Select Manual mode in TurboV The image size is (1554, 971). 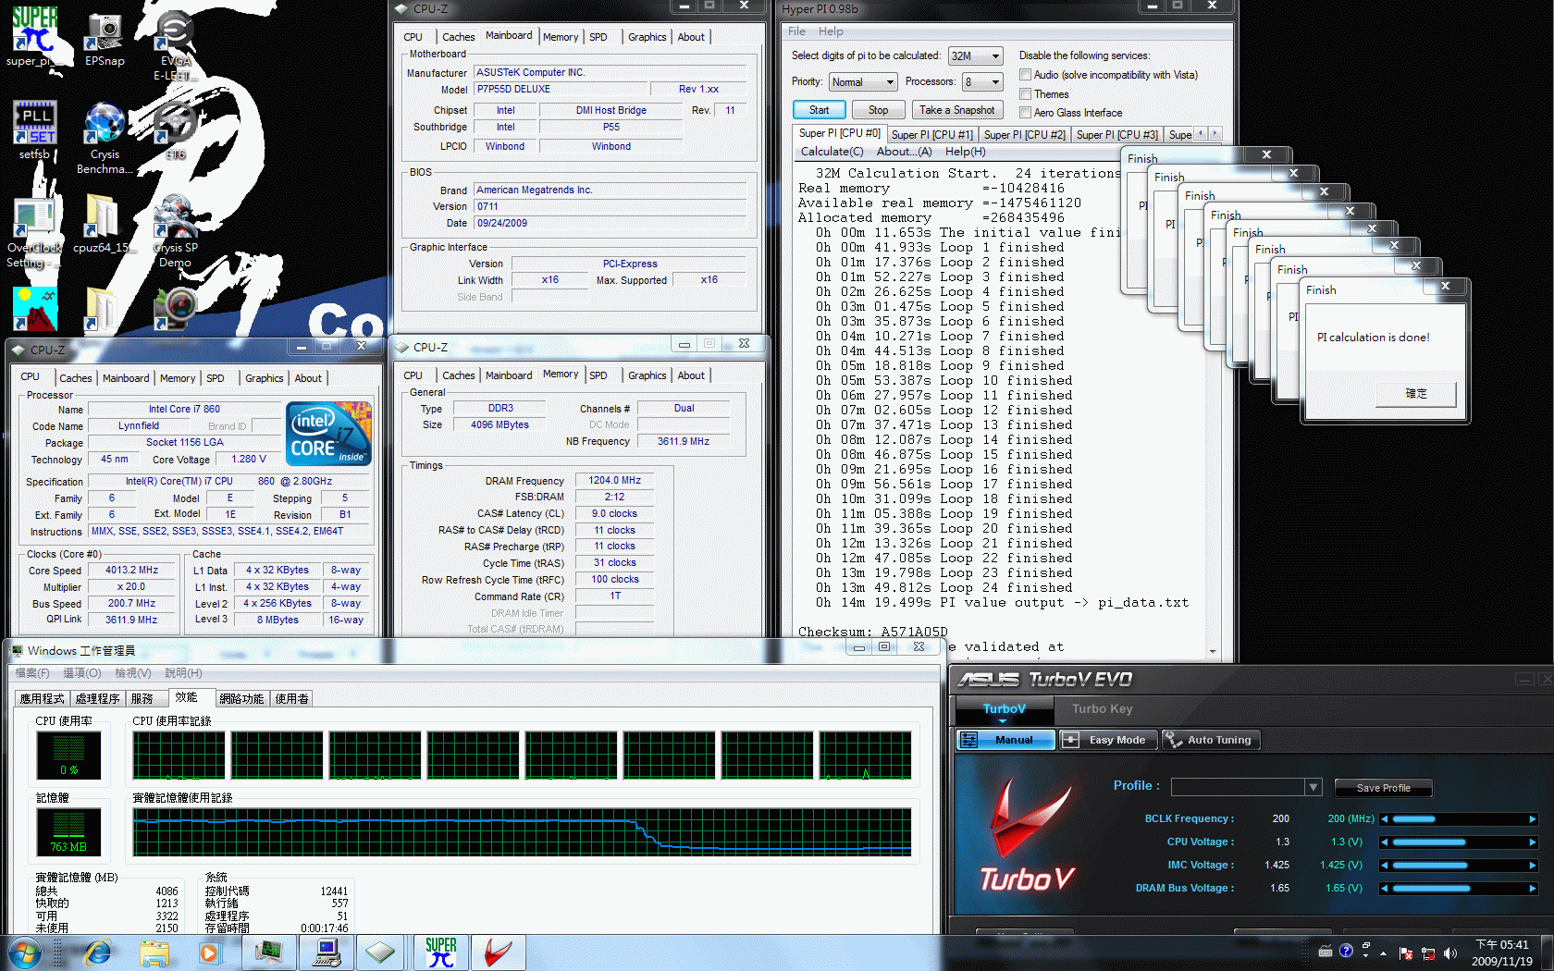pos(1005,740)
